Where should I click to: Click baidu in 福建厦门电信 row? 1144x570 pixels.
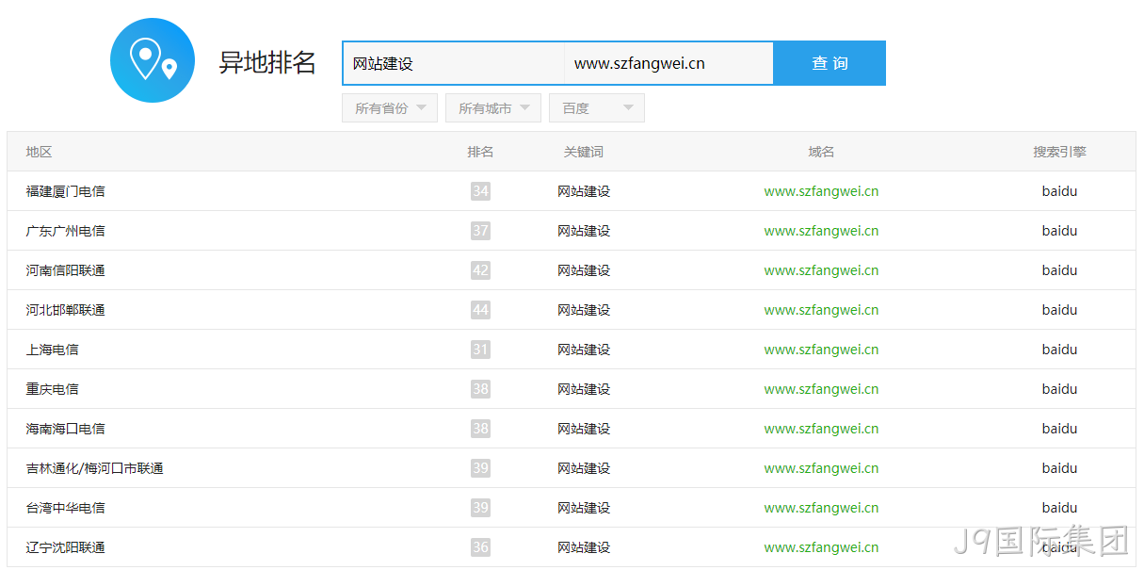pos(1059,191)
